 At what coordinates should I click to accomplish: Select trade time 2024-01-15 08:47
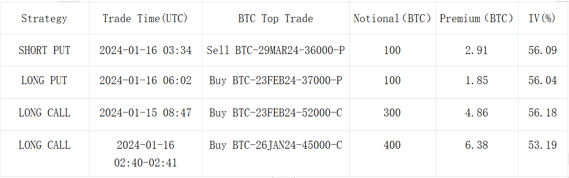click(146, 113)
